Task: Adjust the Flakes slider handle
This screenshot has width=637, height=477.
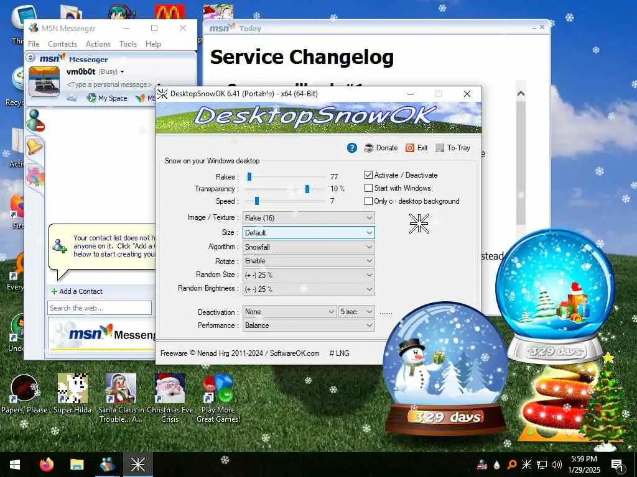Action: (249, 176)
